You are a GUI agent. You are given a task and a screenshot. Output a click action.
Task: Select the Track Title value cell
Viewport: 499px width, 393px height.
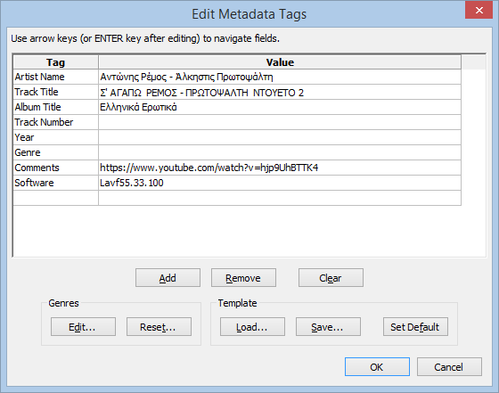[x=280, y=92]
